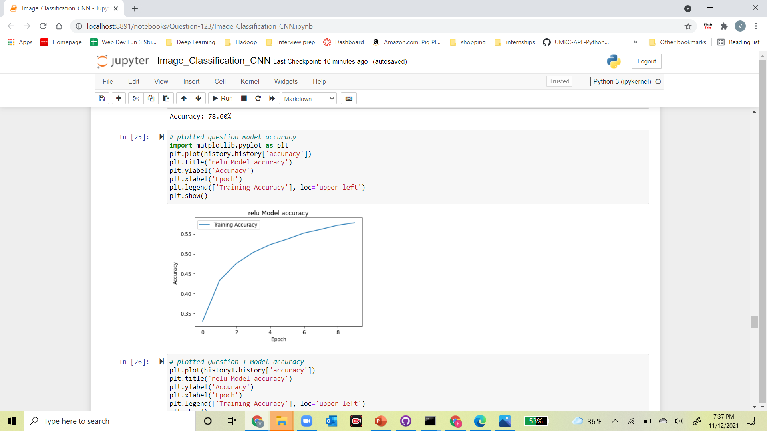The width and height of the screenshot is (767, 431).
Task: Copy selected cells with copy icon
Action: [x=151, y=98]
